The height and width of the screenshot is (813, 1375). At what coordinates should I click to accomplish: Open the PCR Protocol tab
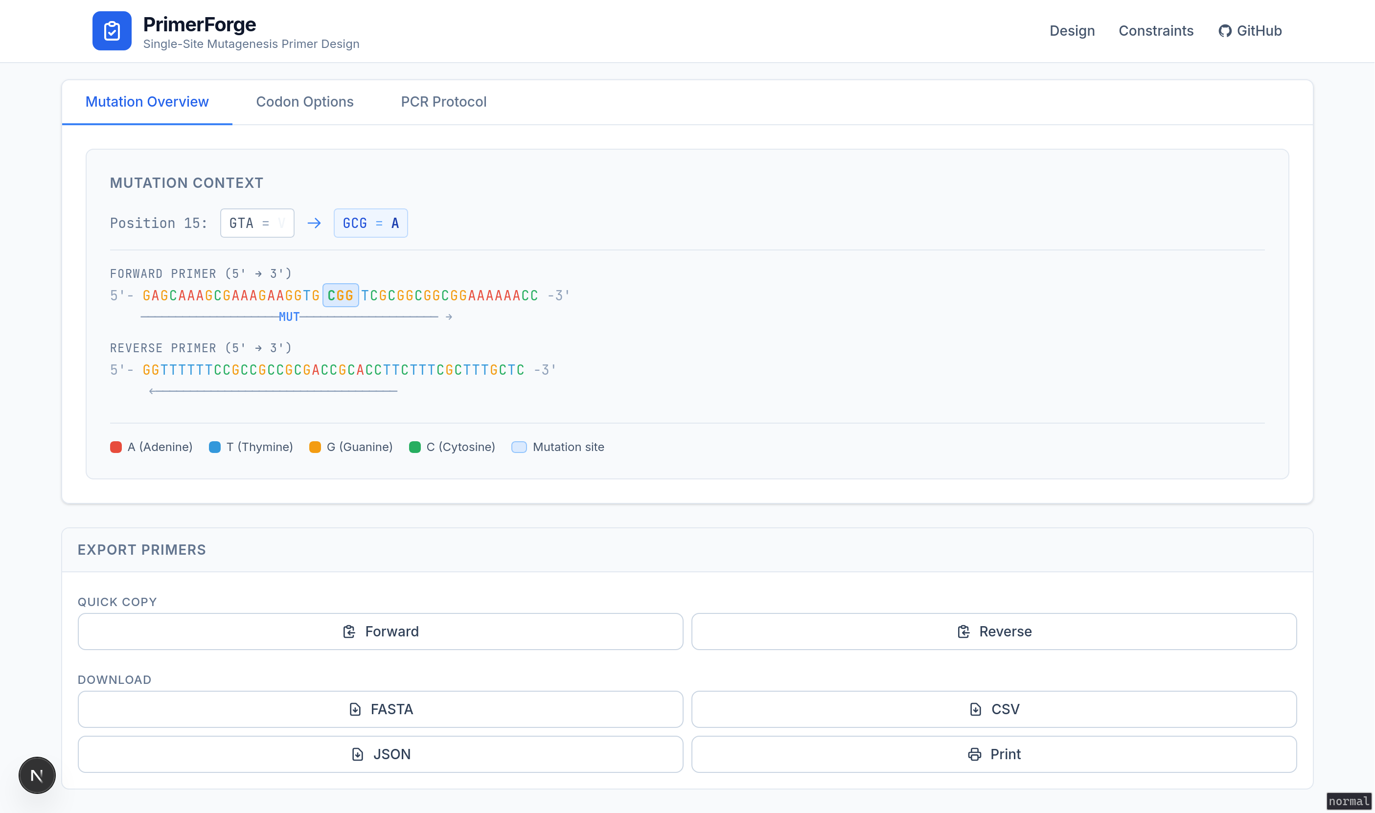(443, 102)
